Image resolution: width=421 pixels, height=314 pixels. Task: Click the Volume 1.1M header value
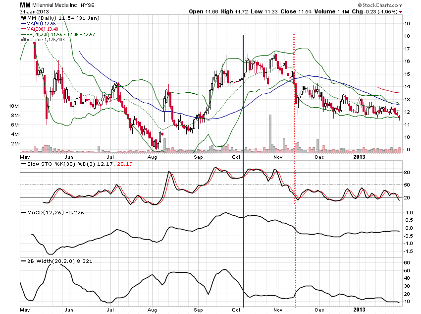tap(332, 11)
